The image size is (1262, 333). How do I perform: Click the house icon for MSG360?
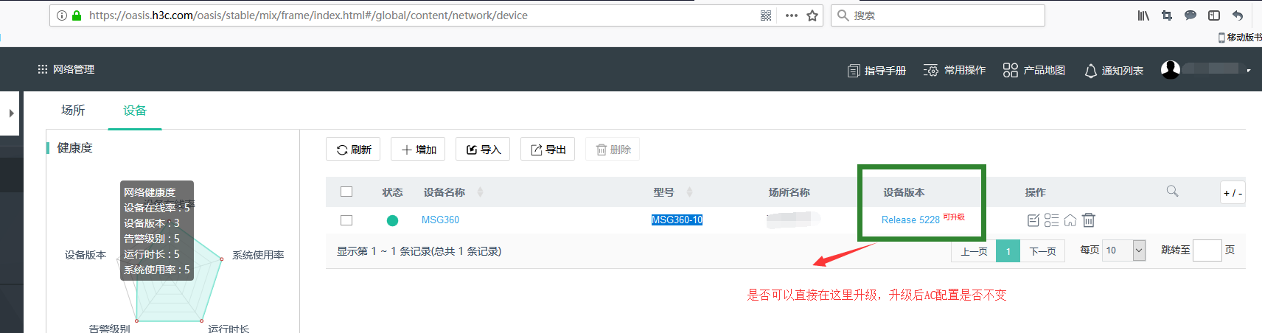click(1070, 220)
